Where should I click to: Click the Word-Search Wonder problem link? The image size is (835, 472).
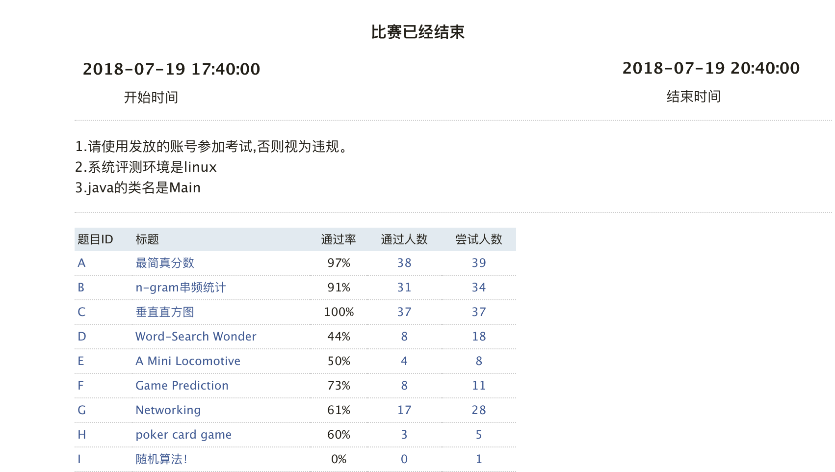(x=196, y=337)
